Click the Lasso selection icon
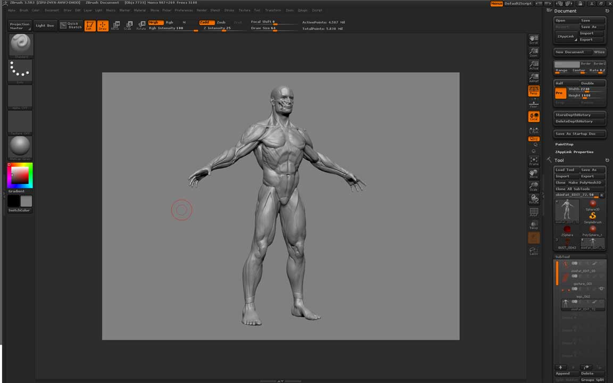The width and height of the screenshot is (613, 383). 534,251
